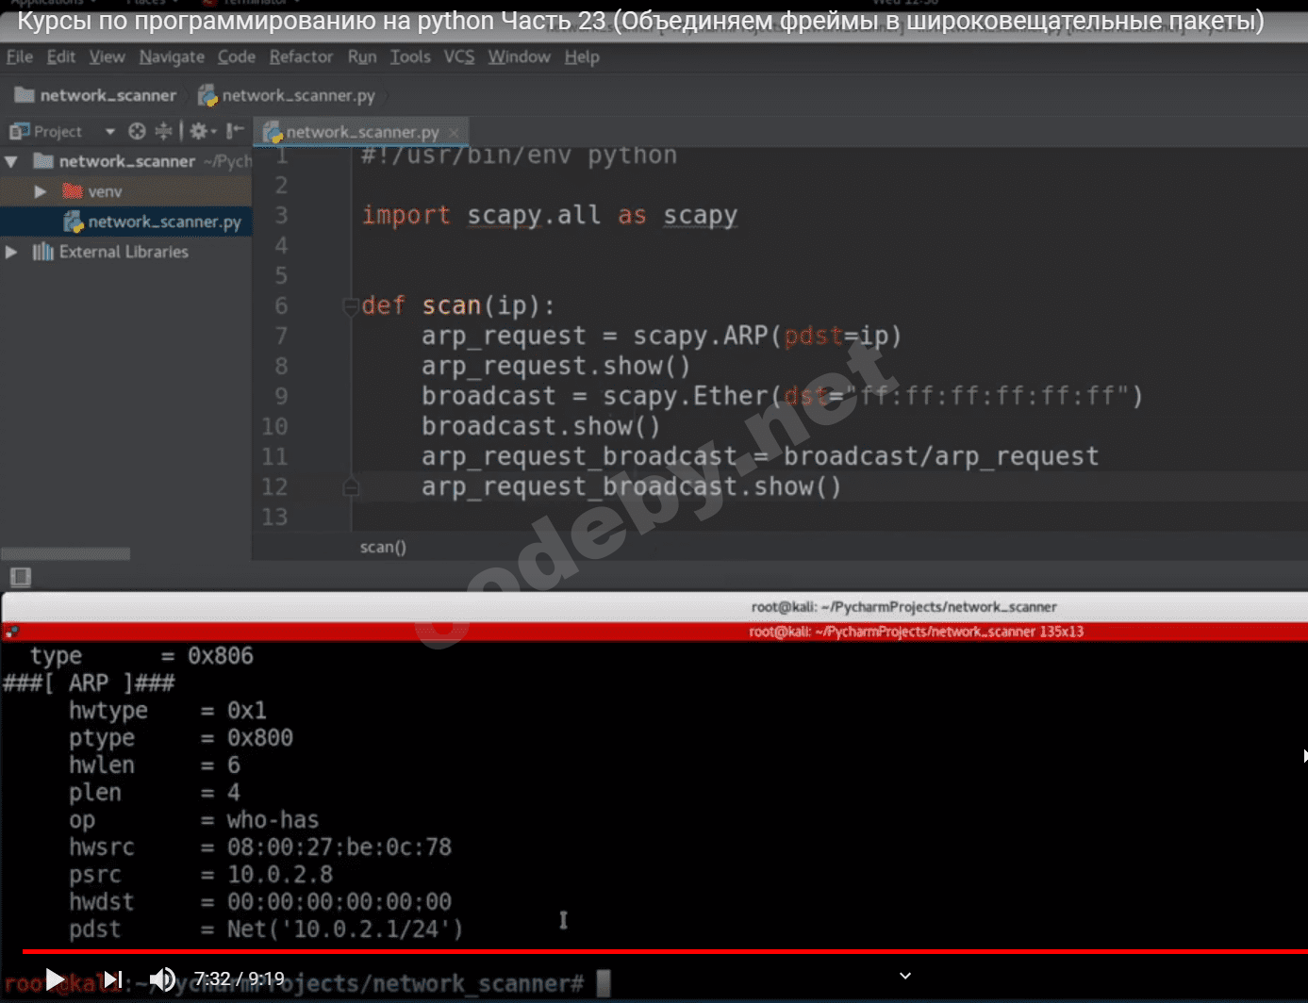Select the venv folder in the tree

tap(105, 191)
